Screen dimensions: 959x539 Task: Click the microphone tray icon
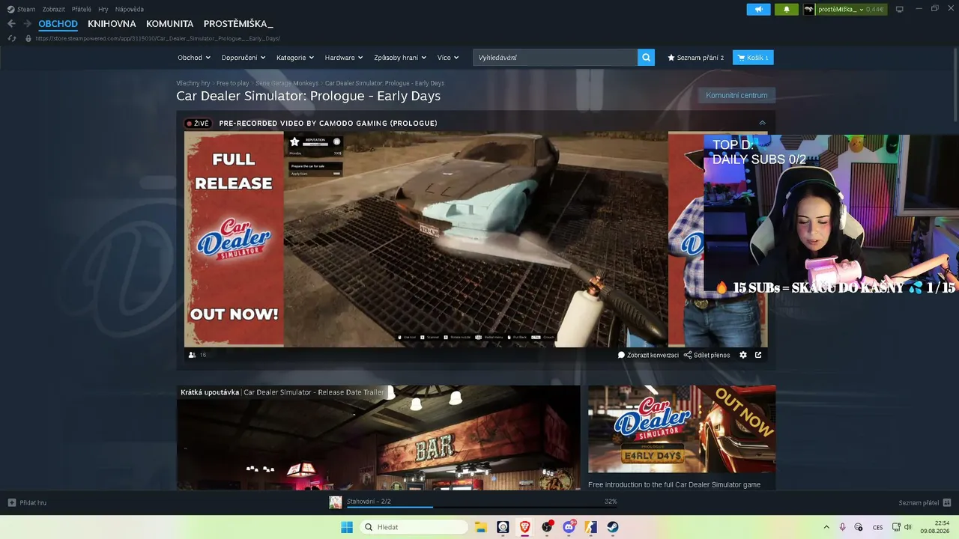coord(843,527)
